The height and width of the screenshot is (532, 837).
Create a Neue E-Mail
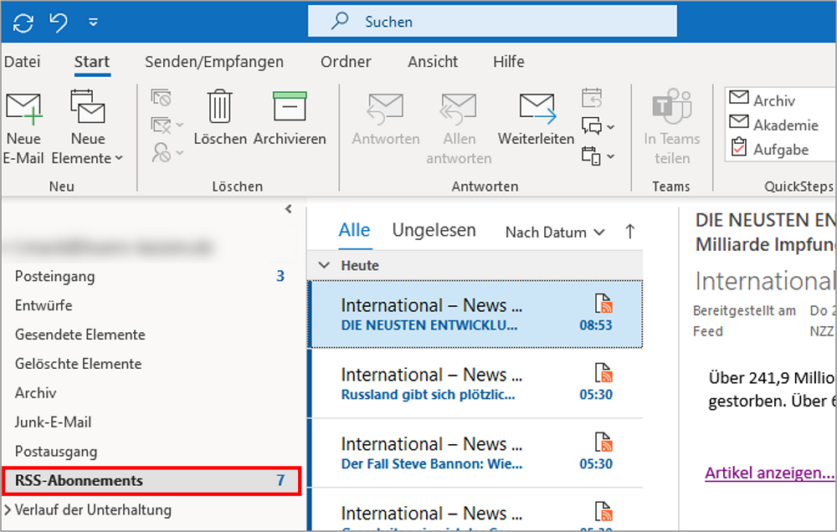click(23, 128)
